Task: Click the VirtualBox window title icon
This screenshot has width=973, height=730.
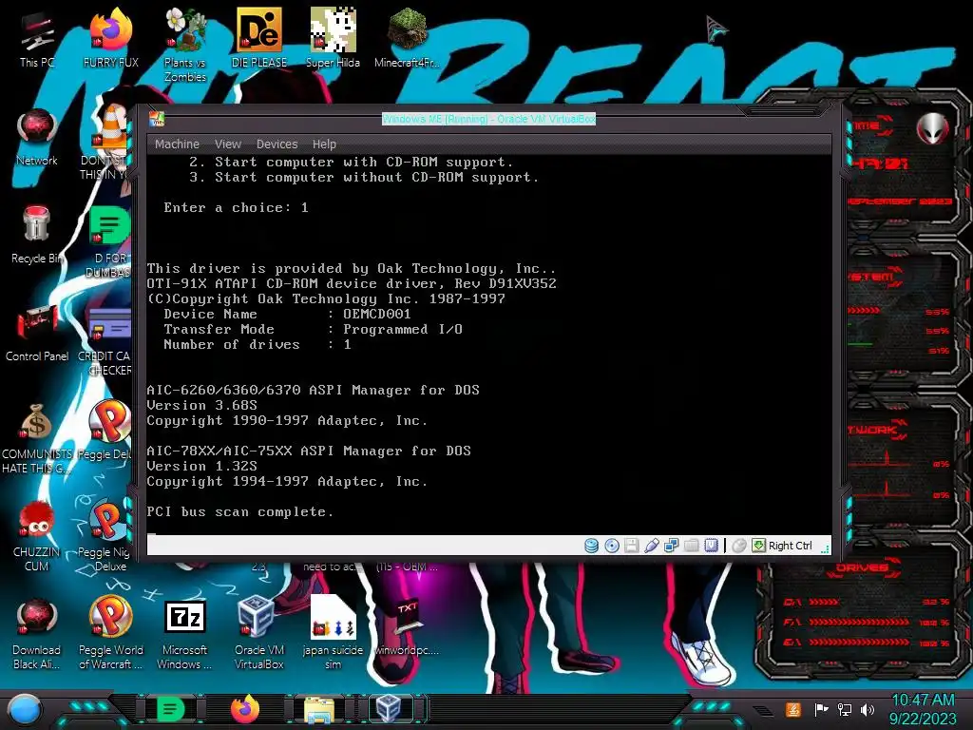Action: click(x=157, y=119)
